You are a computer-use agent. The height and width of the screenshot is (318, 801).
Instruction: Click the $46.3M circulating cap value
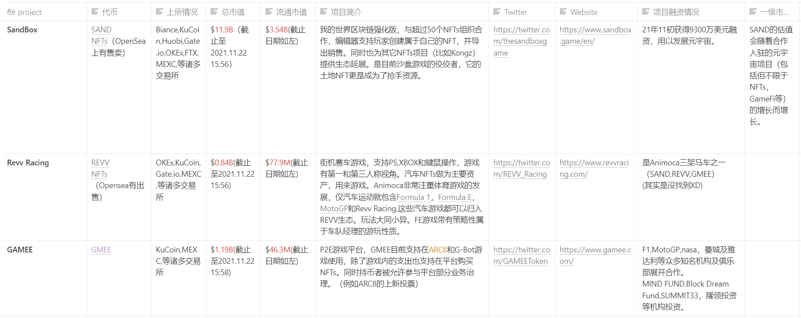pyautogui.click(x=278, y=250)
